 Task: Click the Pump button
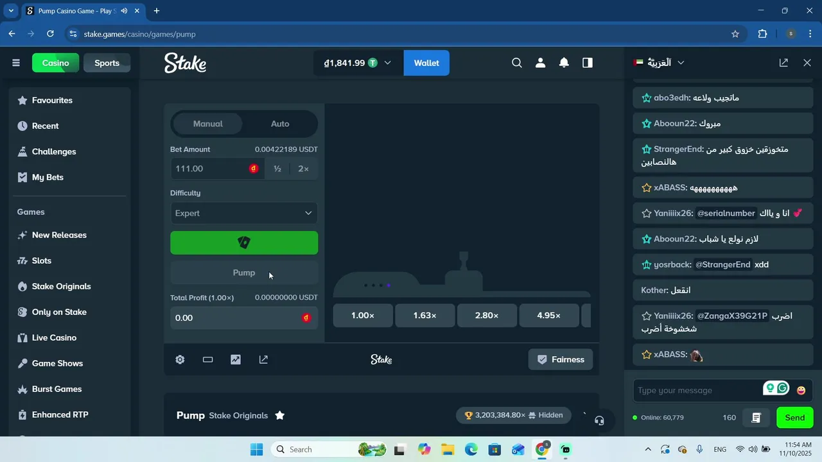244,273
